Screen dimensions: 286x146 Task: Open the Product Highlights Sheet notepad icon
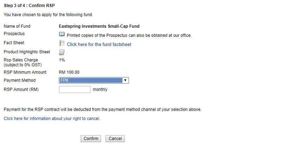point(62,52)
